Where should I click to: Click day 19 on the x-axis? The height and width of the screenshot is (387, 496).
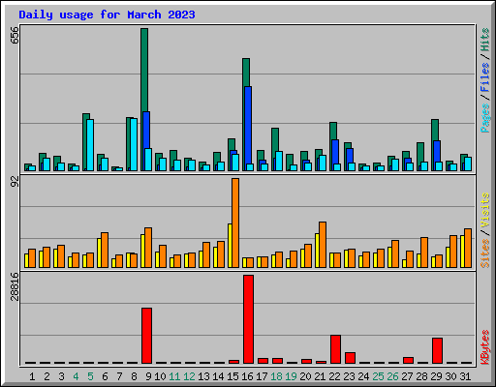coord(291,376)
